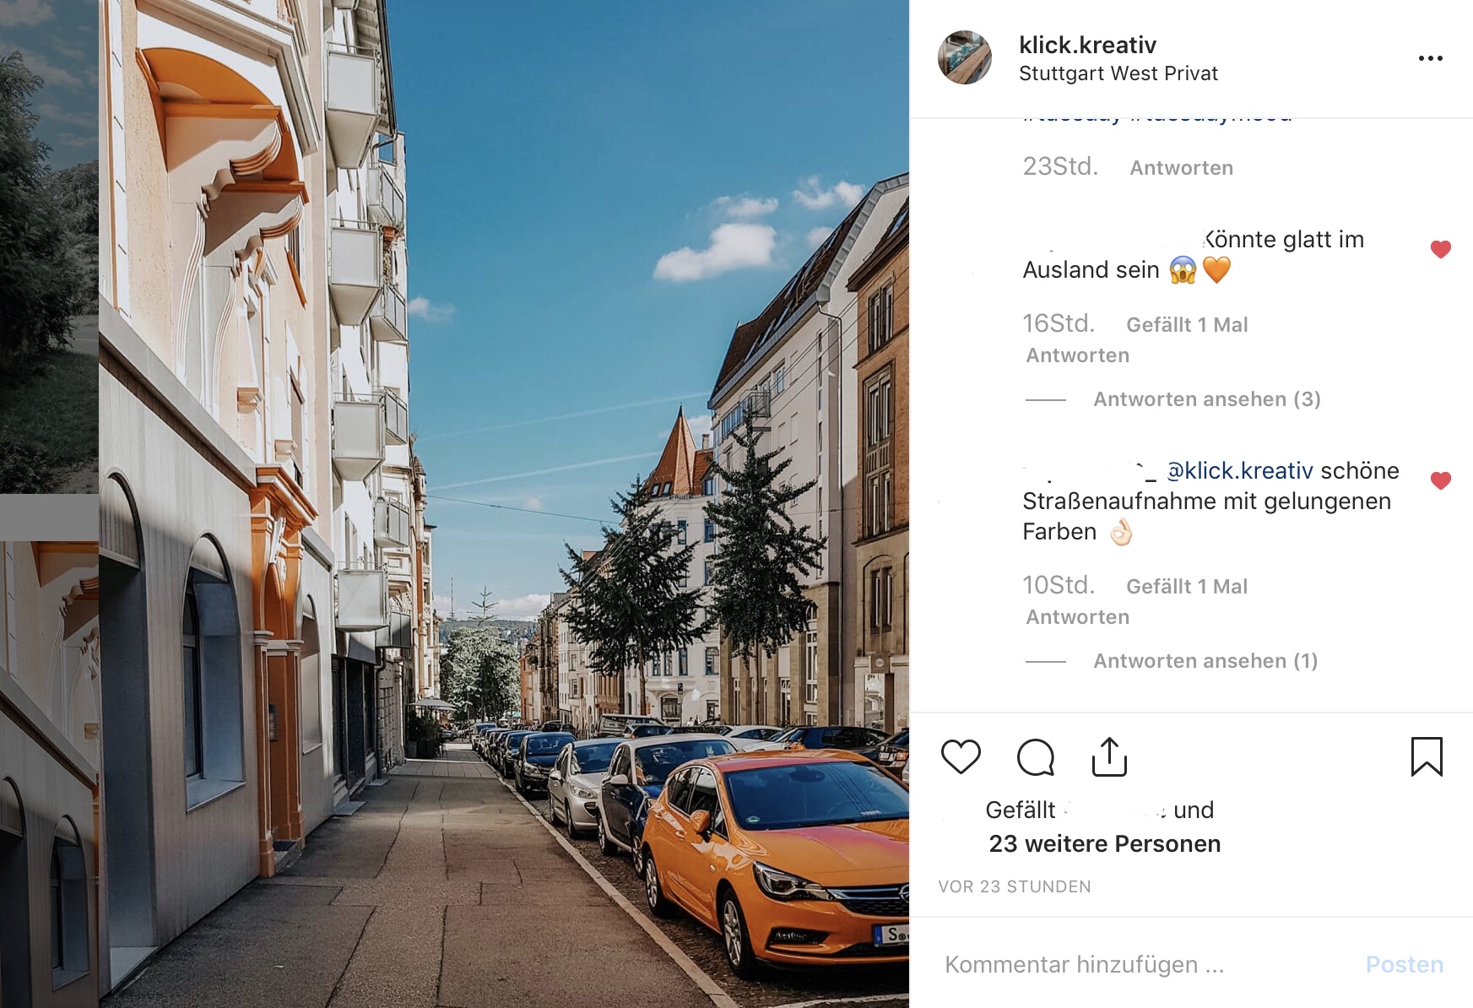Toggle the heart on 'Straßenaufnahme' comment
1473x1008 pixels.
click(x=1441, y=480)
